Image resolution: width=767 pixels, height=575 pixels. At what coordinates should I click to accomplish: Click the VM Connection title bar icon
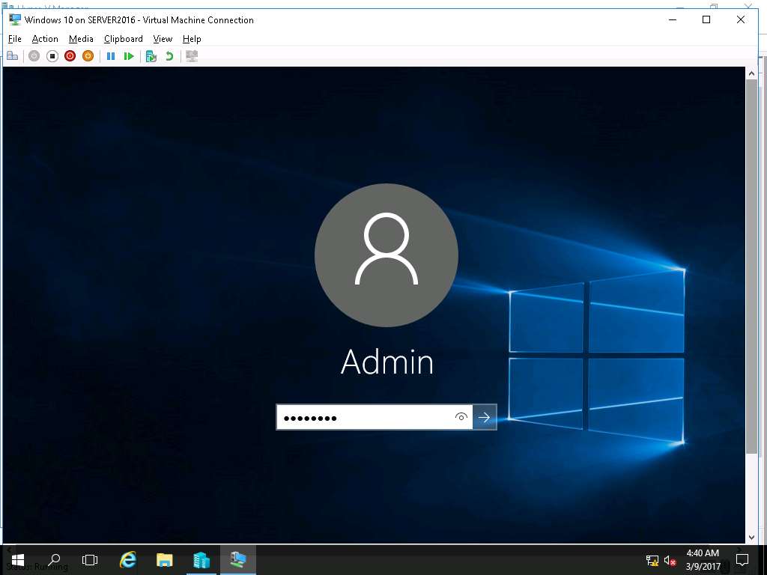(15, 19)
